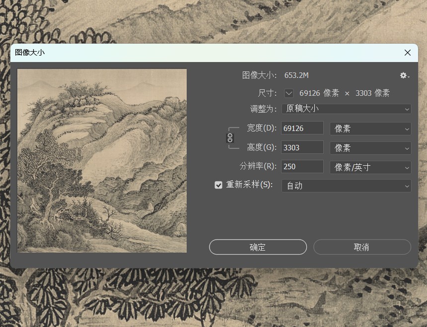This screenshot has height=327, width=427.
Task: Click the 宽度 input field with 69126
Action: coord(302,128)
